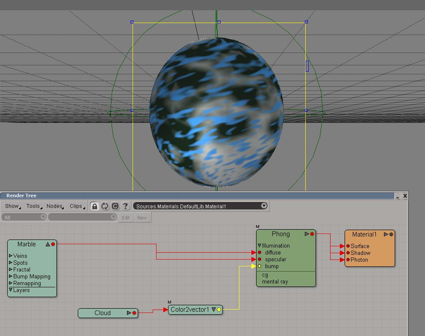
Task: Expand Bump Mapping in the Marble node
Action: pyautogui.click(x=11, y=276)
